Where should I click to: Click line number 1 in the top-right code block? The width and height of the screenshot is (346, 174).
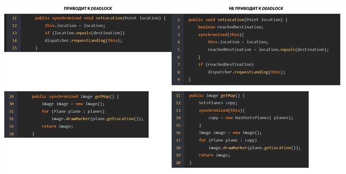[179, 20]
